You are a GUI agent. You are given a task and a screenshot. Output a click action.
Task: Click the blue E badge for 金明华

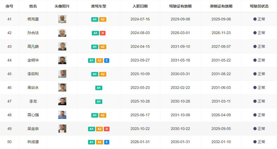point(107,60)
